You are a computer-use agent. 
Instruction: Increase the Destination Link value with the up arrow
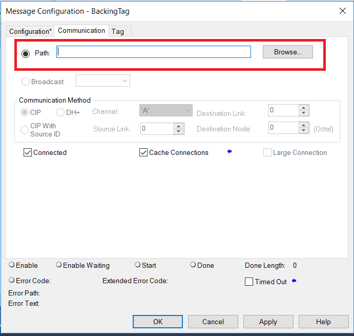point(303,108)
